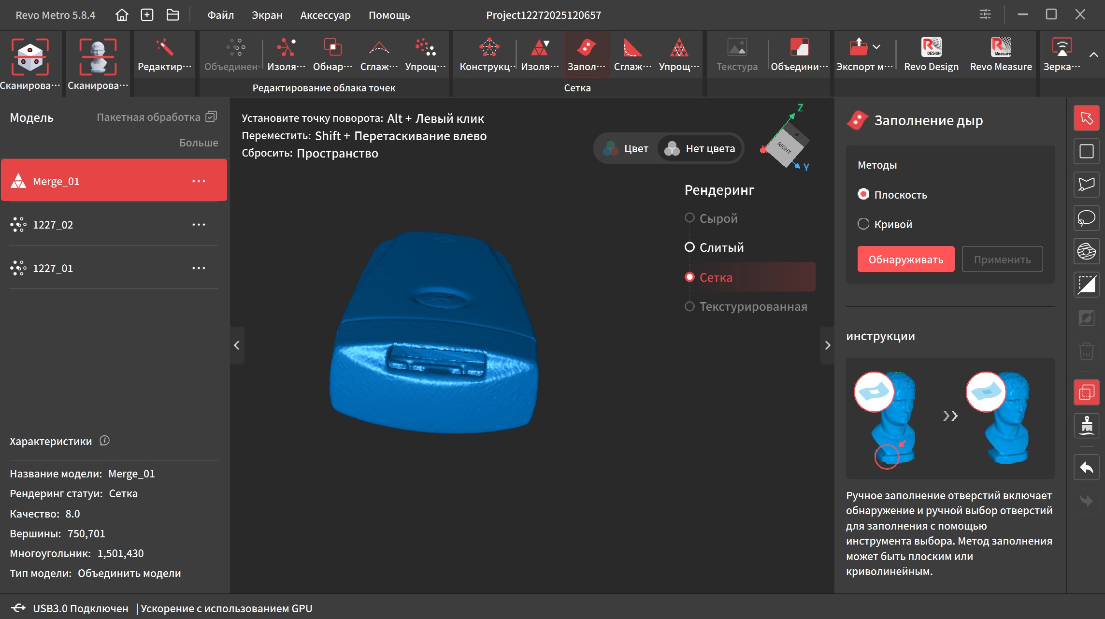Select the Кривой fill method radio
Viewport: 1105px width, 619px height.
coord(863,224)
